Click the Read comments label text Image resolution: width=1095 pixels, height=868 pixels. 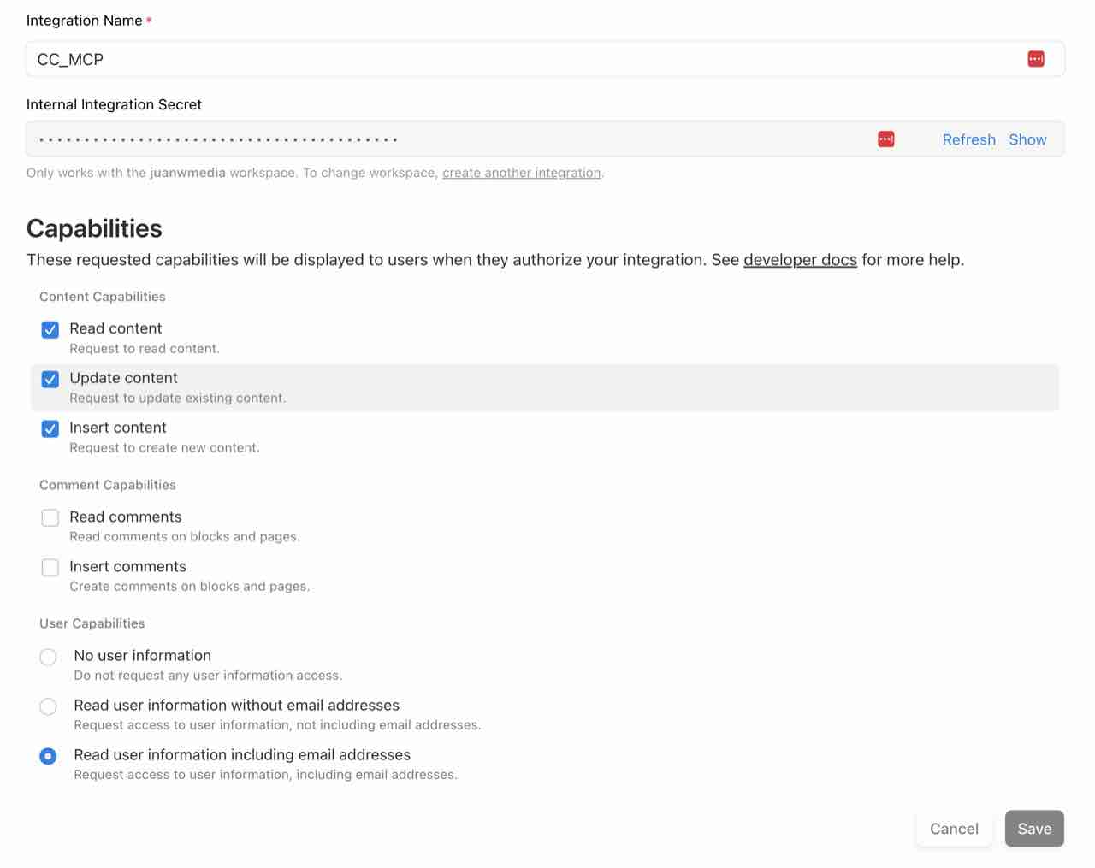click(126, 517)
